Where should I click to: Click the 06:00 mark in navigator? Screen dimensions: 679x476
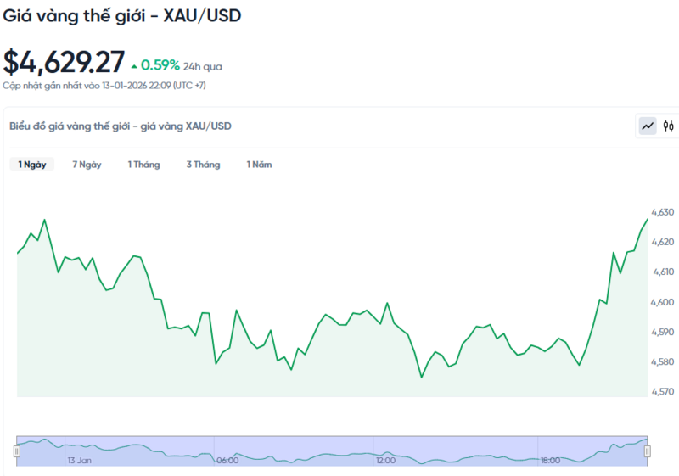227,460
